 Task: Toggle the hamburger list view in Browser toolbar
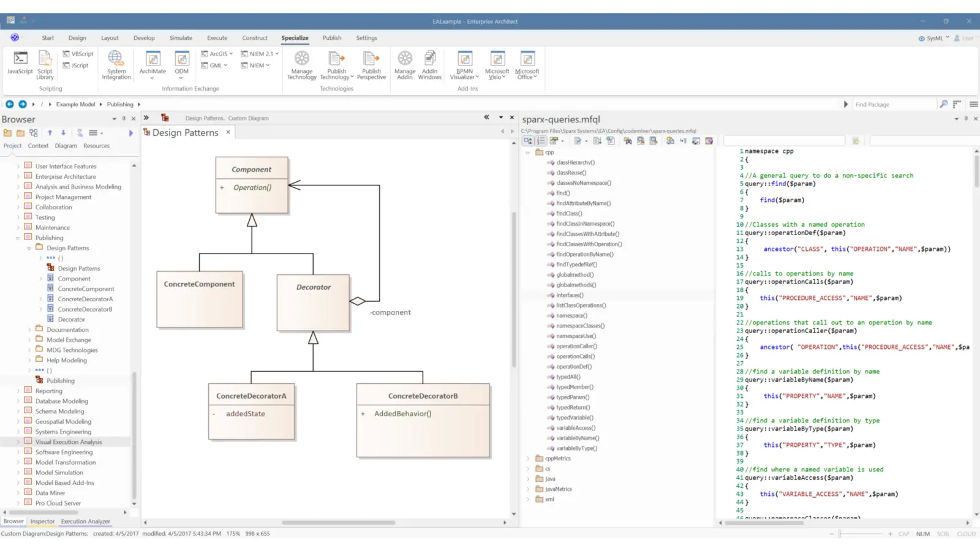click(x=94, y=133)
